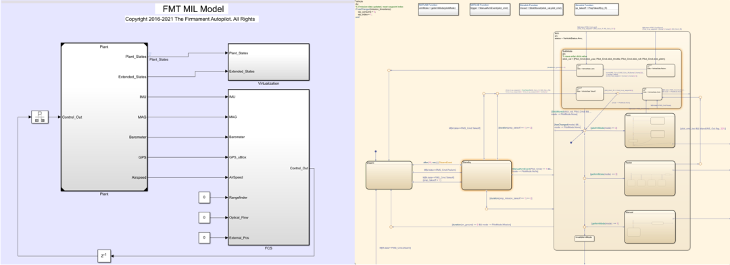Click the [duration(prep_mission_takeoff == 1) >= 2] label

tap(510, 198)
